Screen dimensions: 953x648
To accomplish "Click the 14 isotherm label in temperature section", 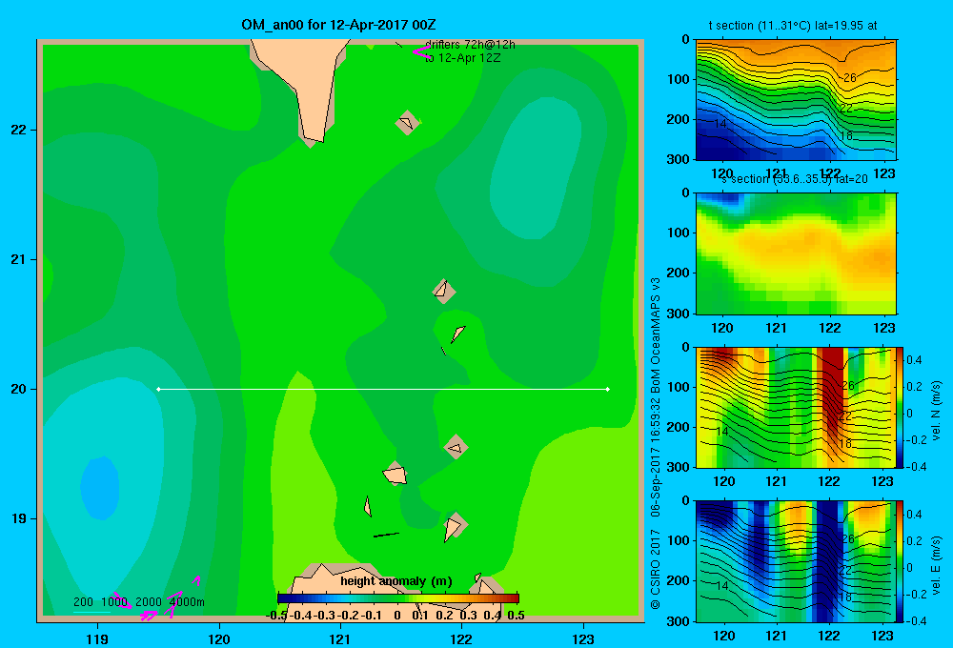I will point(720,123).
